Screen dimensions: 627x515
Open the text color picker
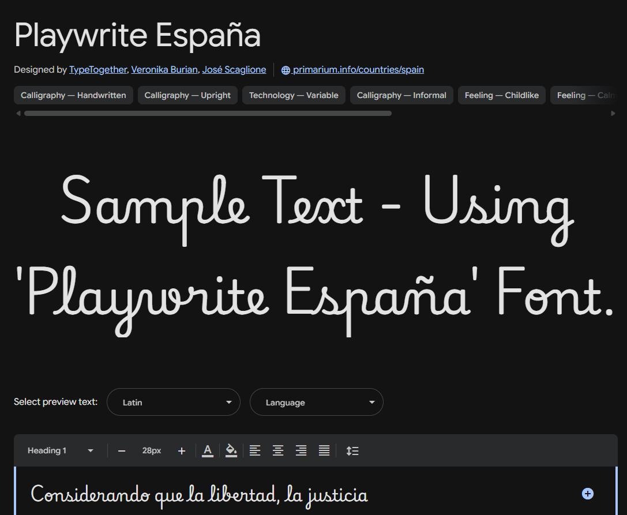click(208, 450)
